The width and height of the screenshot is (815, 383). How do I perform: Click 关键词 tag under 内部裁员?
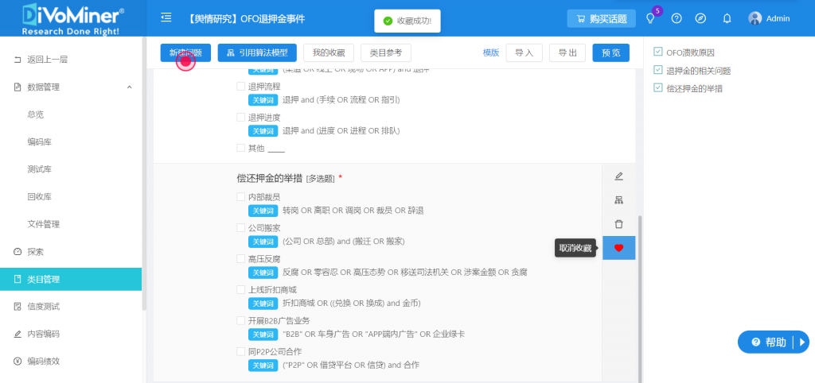(263, 211)
